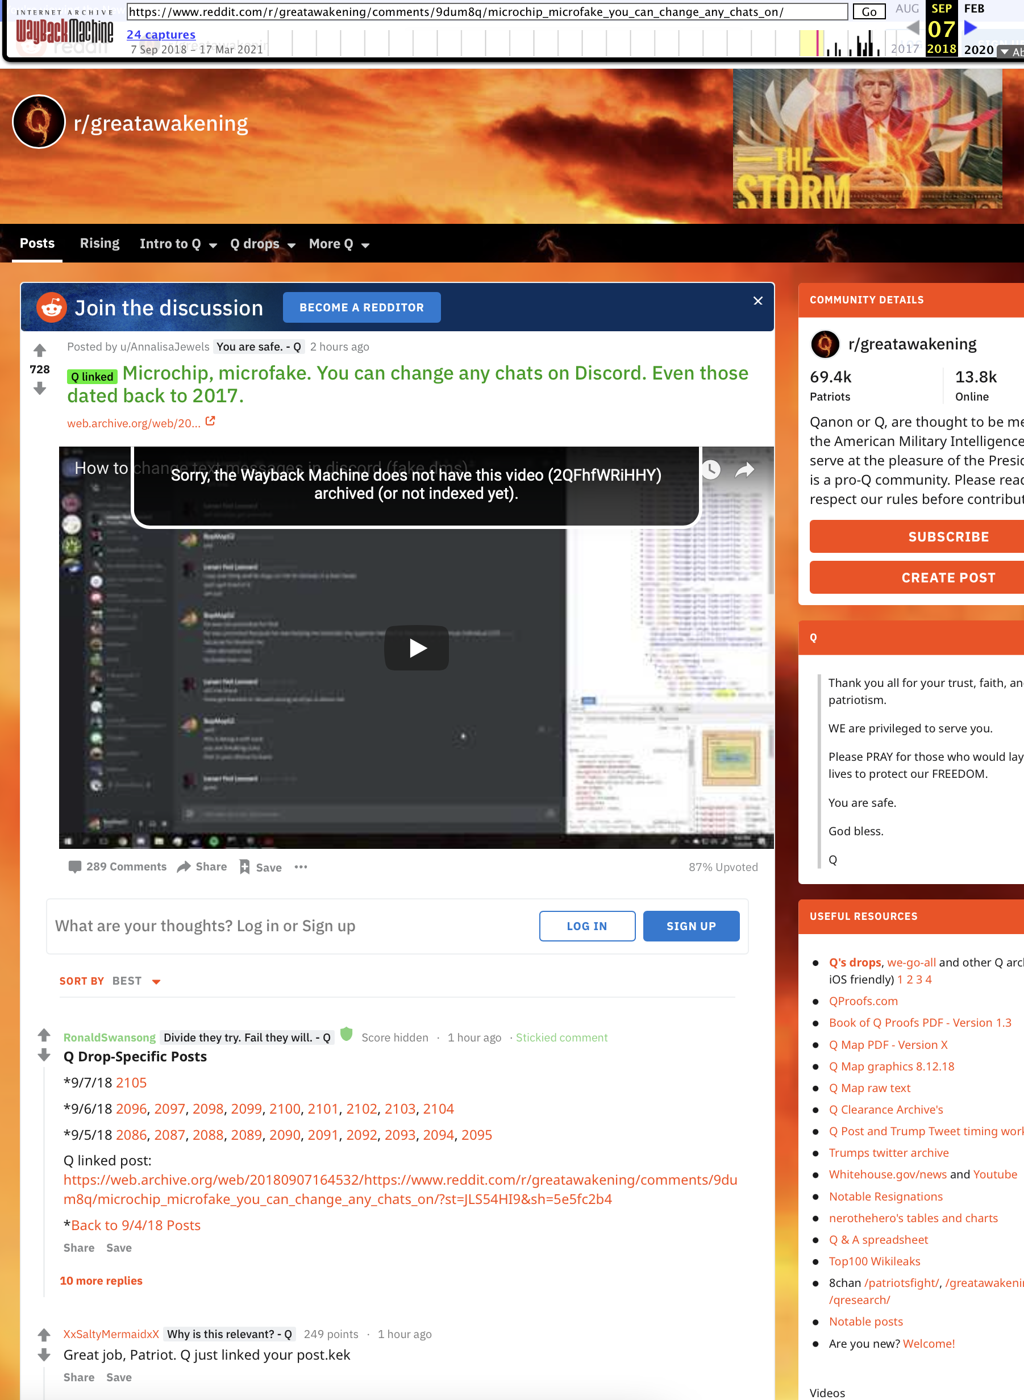This screenshot has height=1400, width=1024.
Task: Expand 10 more replies
Action: [x=101, y=1281]
